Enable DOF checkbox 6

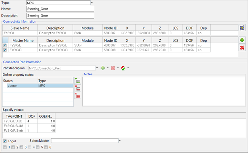click(46, 147)
